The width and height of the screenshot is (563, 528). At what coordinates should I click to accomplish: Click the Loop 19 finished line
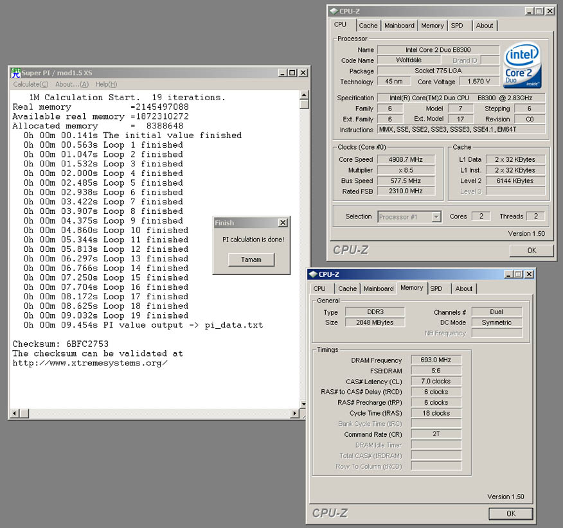(x=106, y=315)
